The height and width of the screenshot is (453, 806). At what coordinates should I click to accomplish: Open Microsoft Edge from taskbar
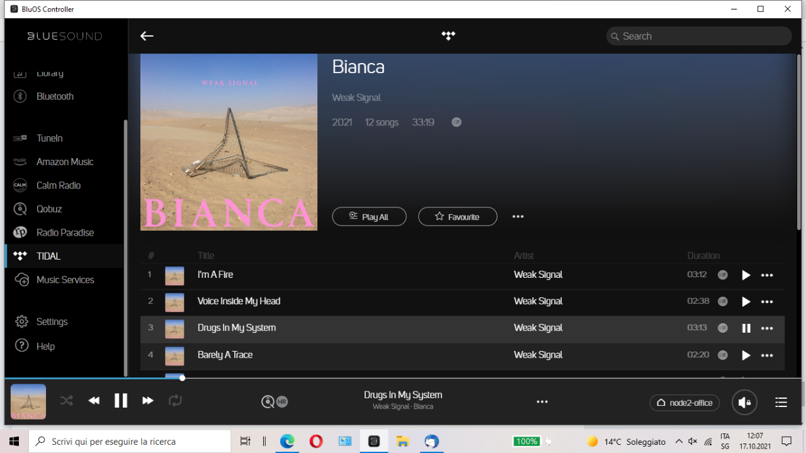(x=287, y=441)
